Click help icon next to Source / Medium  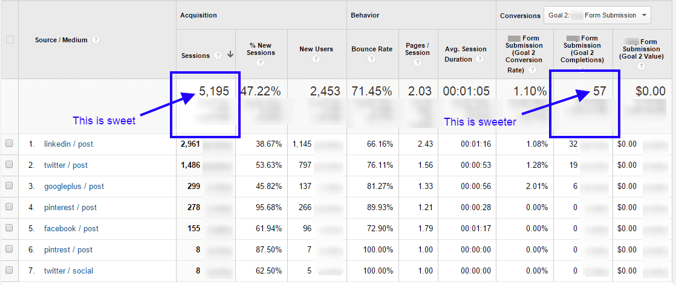pos(96,40)
